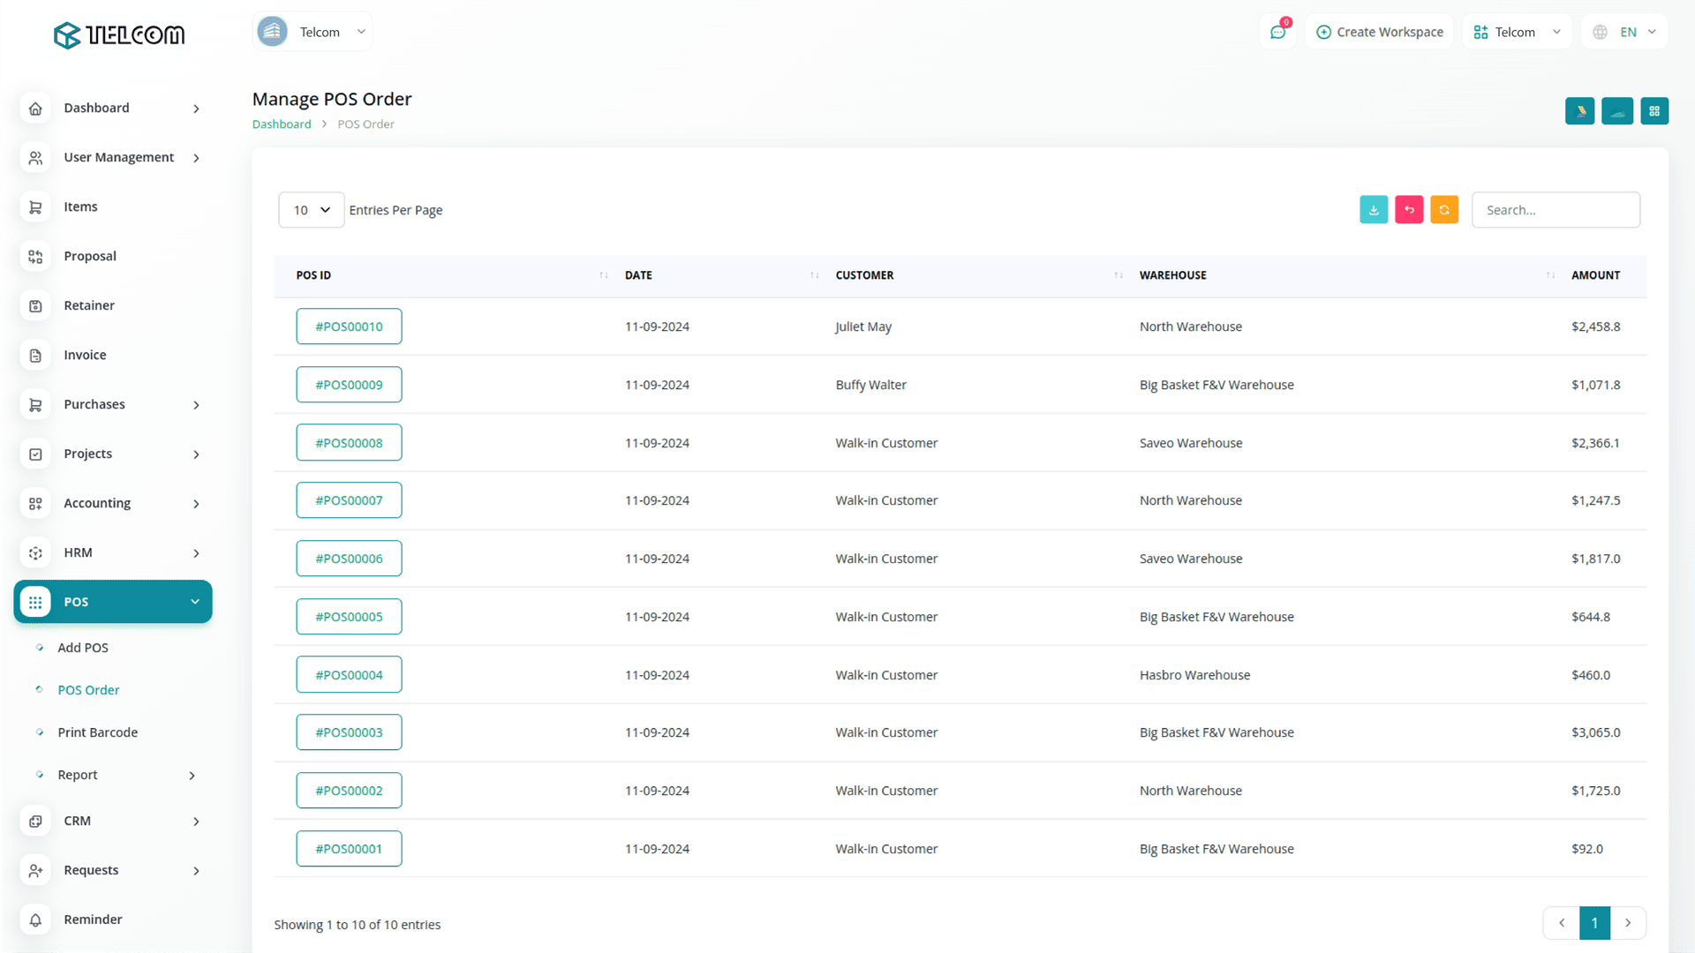Select Print Barcode submenu item
This screenshot has height=953, width=1695.
point(97,732)
